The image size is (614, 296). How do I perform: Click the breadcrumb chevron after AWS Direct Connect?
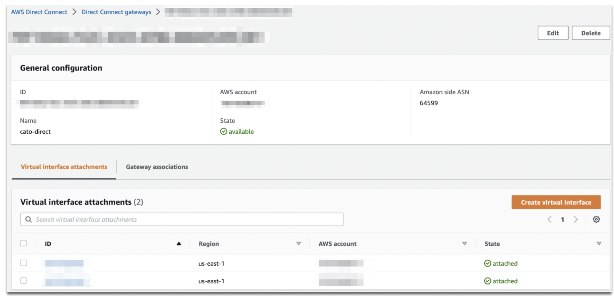[x=73, y=12]
